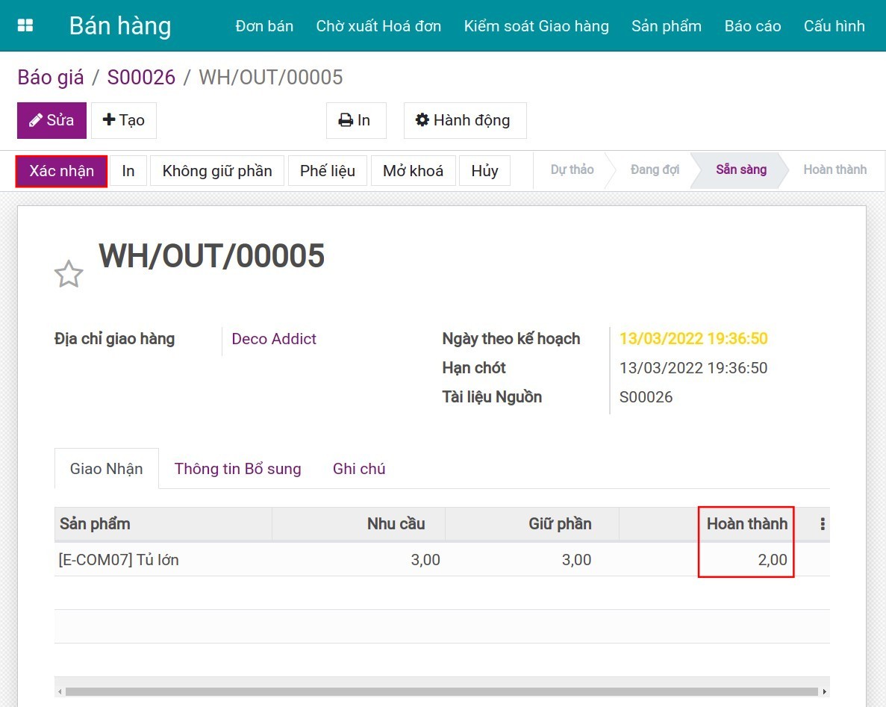Viewport: 886px width, 707px height.
Task: Click the right scrollbar arrow
Action: 824,692
